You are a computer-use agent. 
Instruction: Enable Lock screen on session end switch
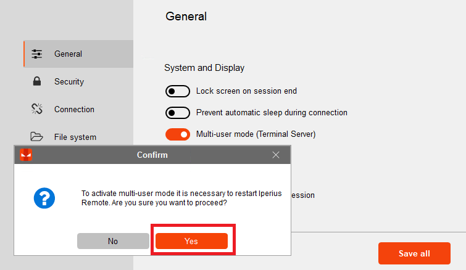pos(178,91)
